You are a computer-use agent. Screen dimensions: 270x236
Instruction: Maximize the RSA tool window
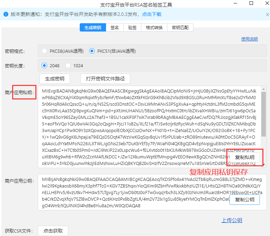point(251,3)
